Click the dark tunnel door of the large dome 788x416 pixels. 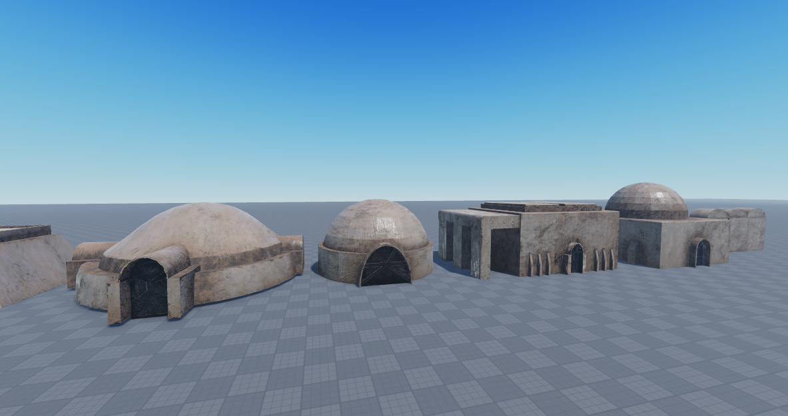(x=149, y=289)
